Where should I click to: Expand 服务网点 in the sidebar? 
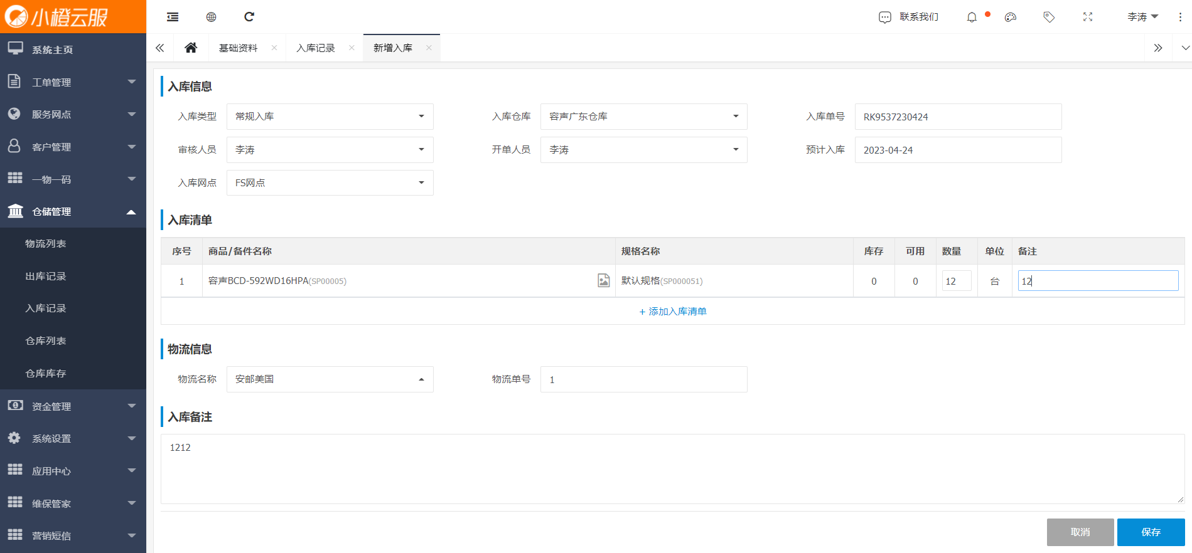[x=73, y=114]
